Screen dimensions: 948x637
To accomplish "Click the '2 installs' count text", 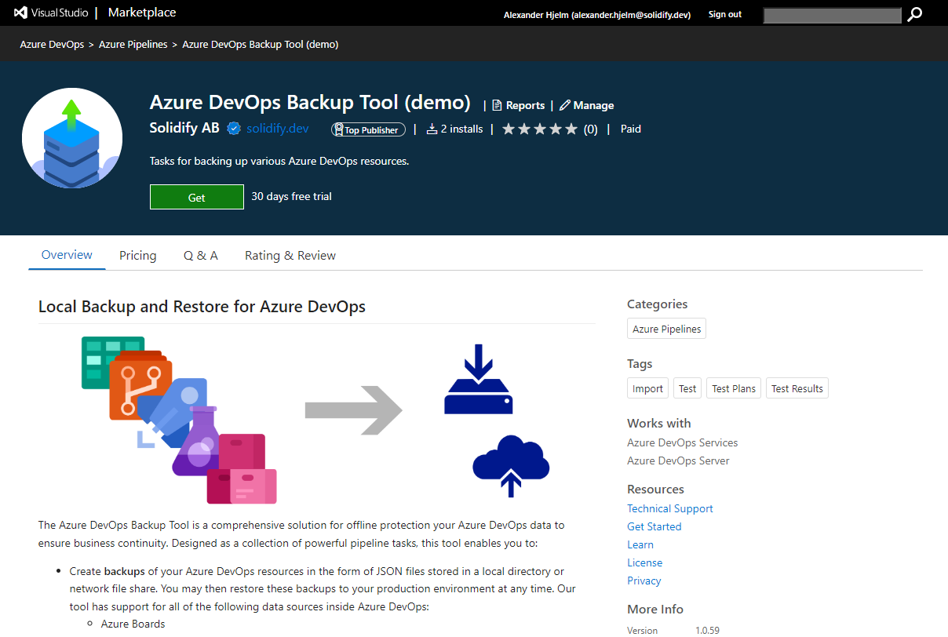I will [x=462, y=129].
